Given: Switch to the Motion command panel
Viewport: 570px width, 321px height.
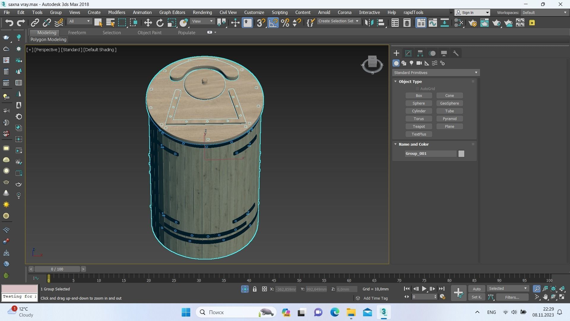Looking at the screenshot, I should (432, 53).
